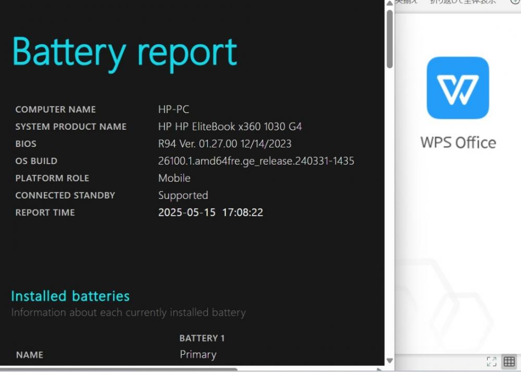Click the 'SYSTEM PRODUCT NAME' label
The image size is (521, 372).
point(71,127)
